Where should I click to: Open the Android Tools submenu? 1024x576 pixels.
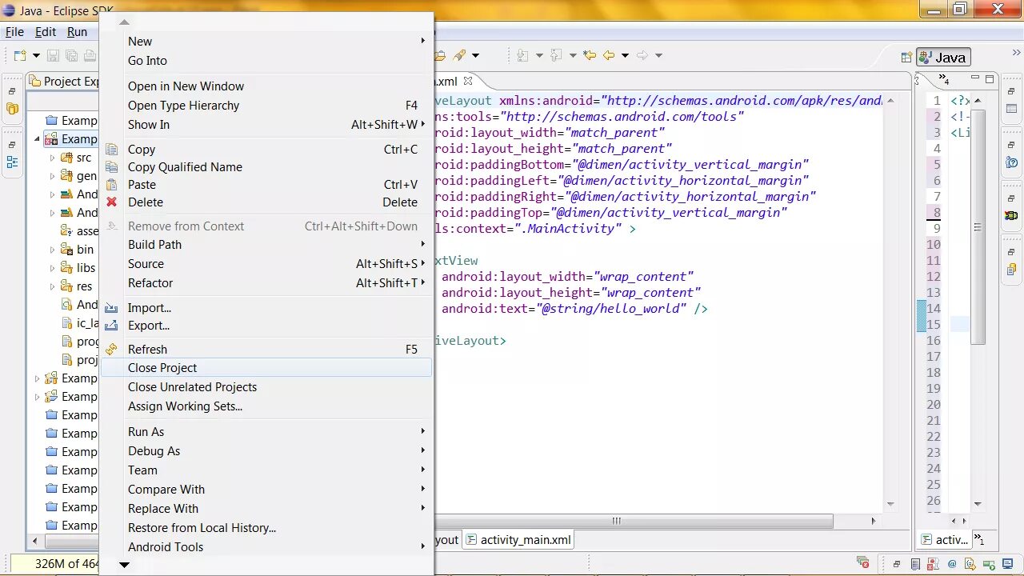(x=266, y=547)
